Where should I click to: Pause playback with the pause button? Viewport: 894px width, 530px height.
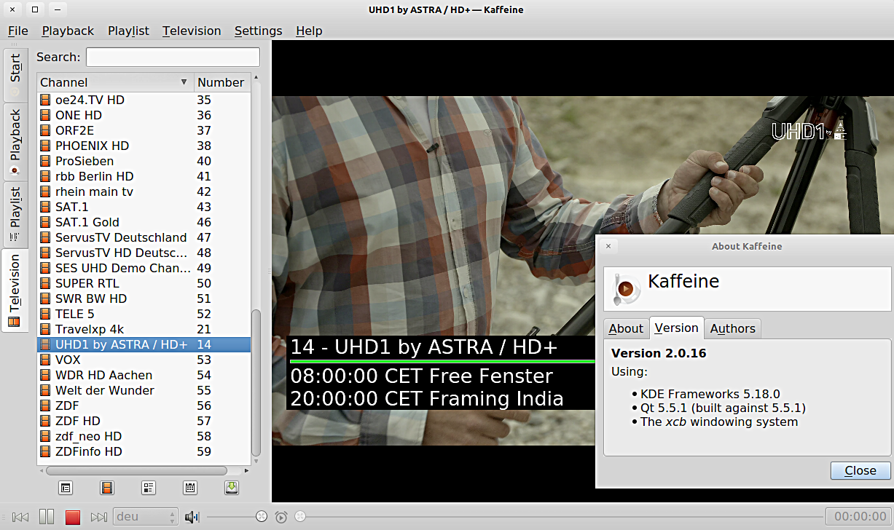click(x=47, y=517)
